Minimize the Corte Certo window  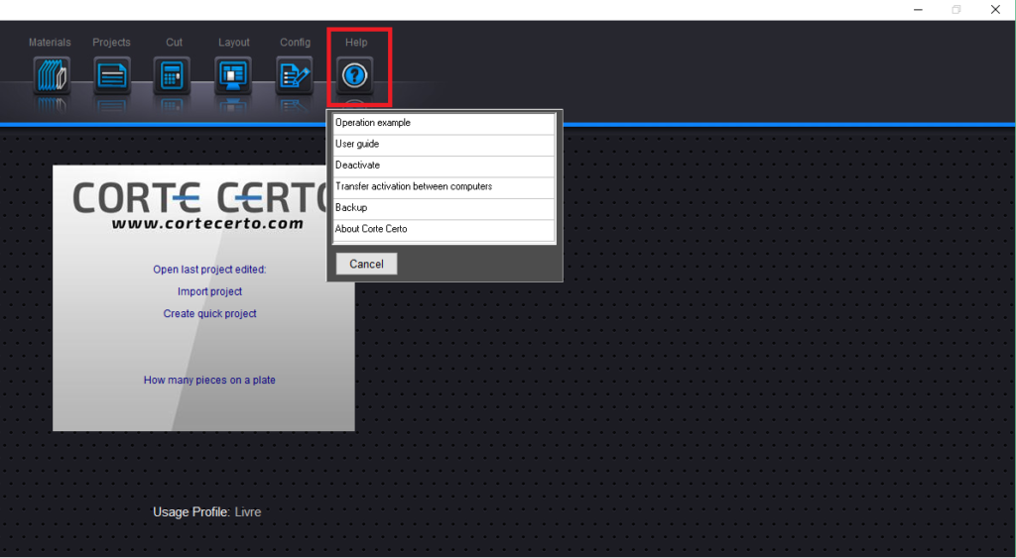(x=918, y=10)
